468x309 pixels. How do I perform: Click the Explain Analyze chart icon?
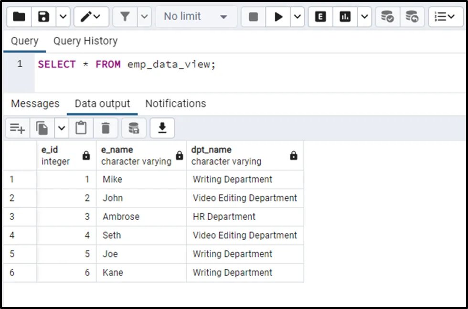[x=345, y=17]
